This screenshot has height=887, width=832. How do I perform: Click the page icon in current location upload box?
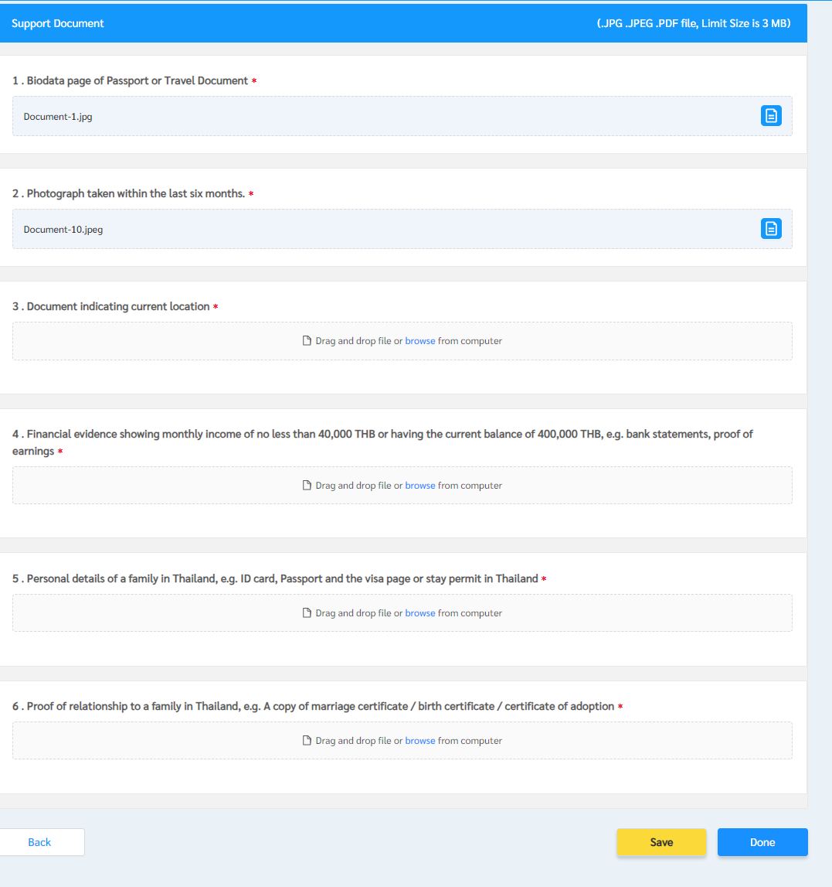[x=307, y=341]
